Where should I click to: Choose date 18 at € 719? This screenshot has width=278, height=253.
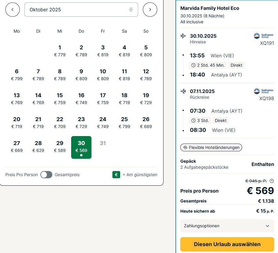(x=124, y=99)
